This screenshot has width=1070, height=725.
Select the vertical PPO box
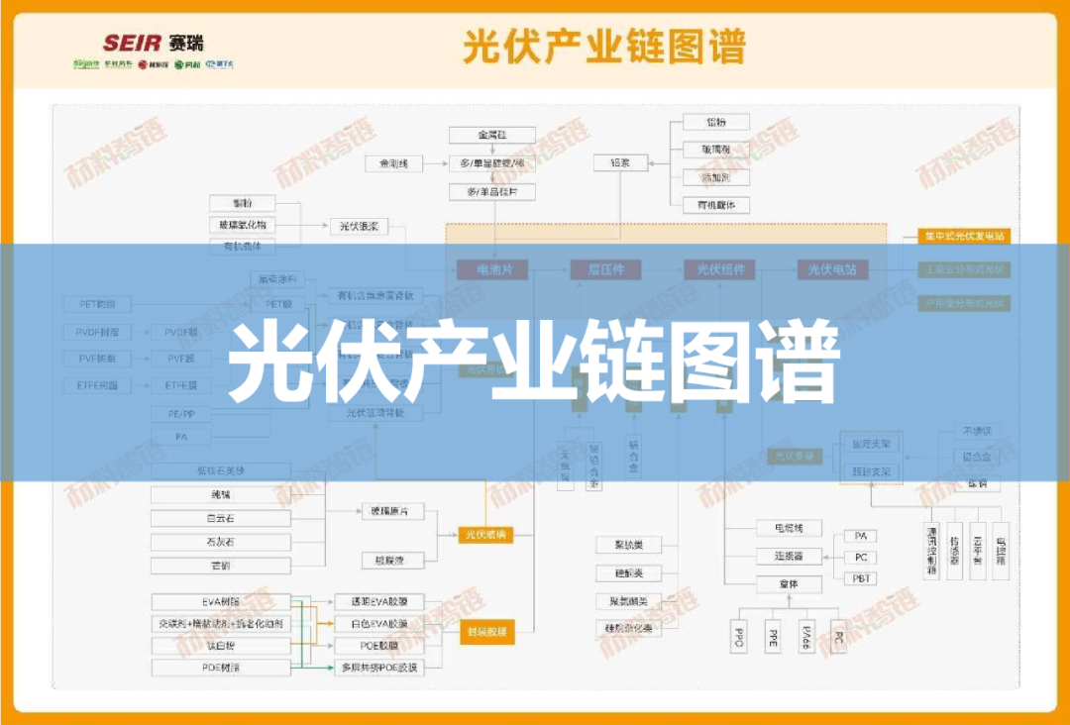tap(738, 637)
